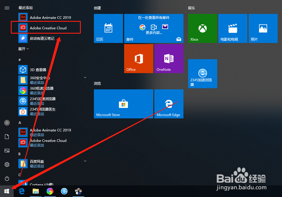Click the # letter group header

pos(19,60)
